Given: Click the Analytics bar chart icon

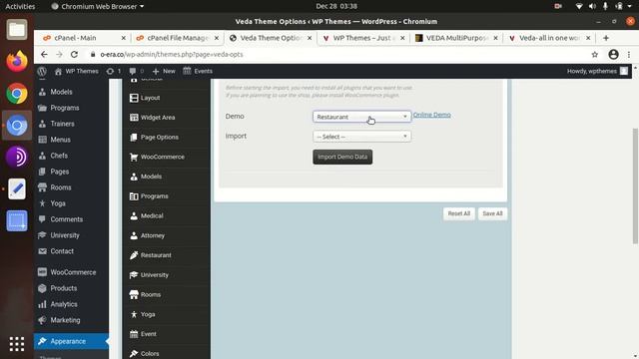Looking at the screenshot, I should pyautogui.click(x=42, y=304).
